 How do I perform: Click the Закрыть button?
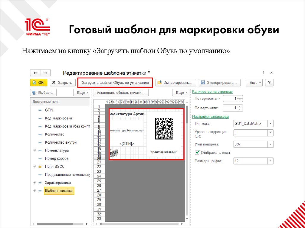tap(62, 83)
